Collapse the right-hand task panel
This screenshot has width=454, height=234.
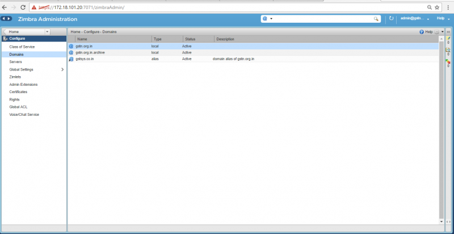click(x=448, y=32)
